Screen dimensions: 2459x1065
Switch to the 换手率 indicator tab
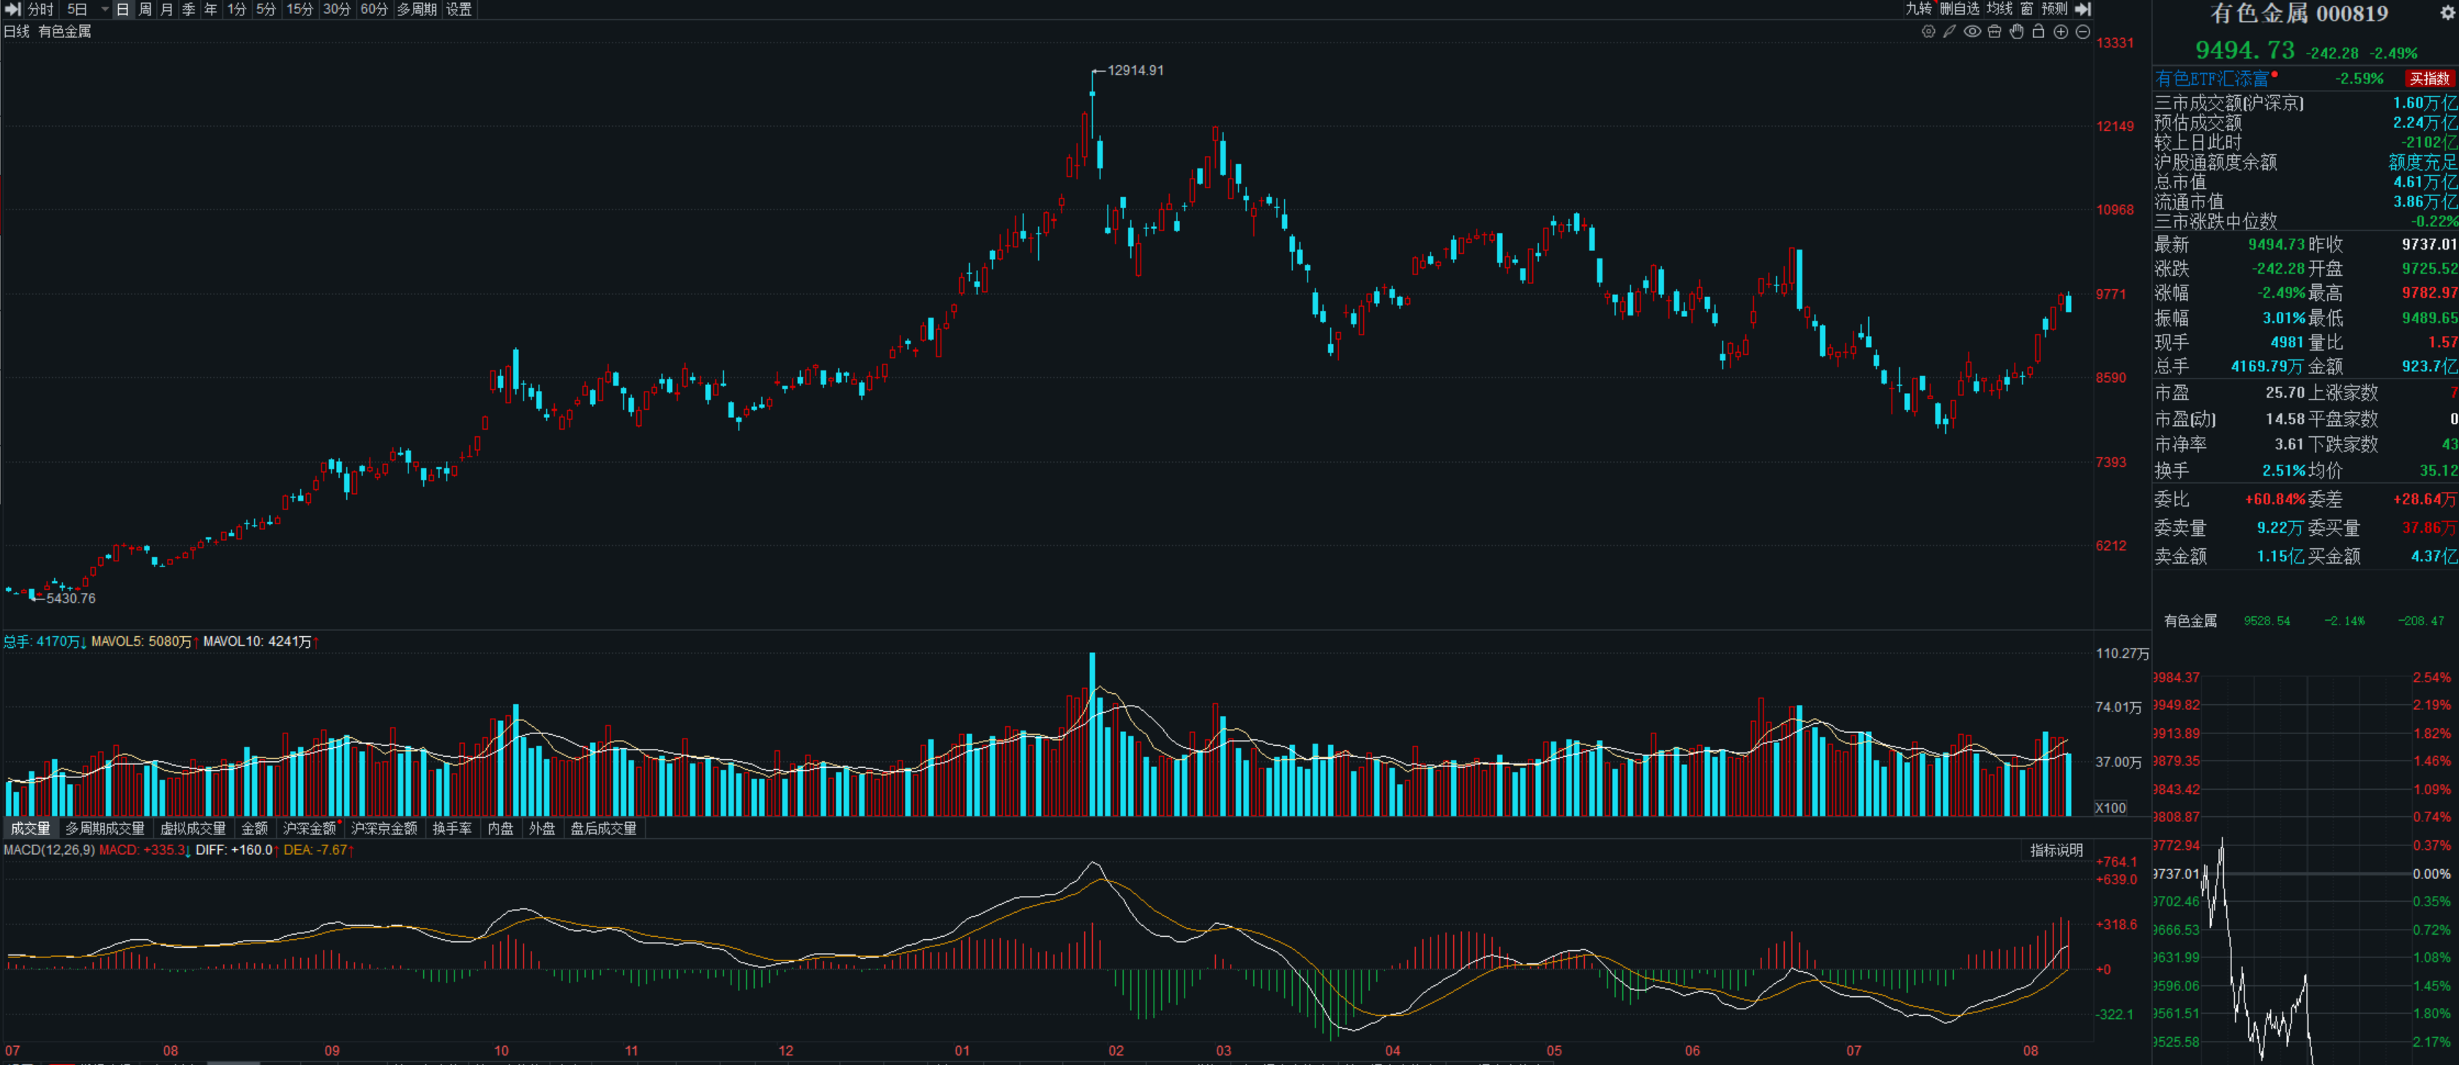pos(452,829)
